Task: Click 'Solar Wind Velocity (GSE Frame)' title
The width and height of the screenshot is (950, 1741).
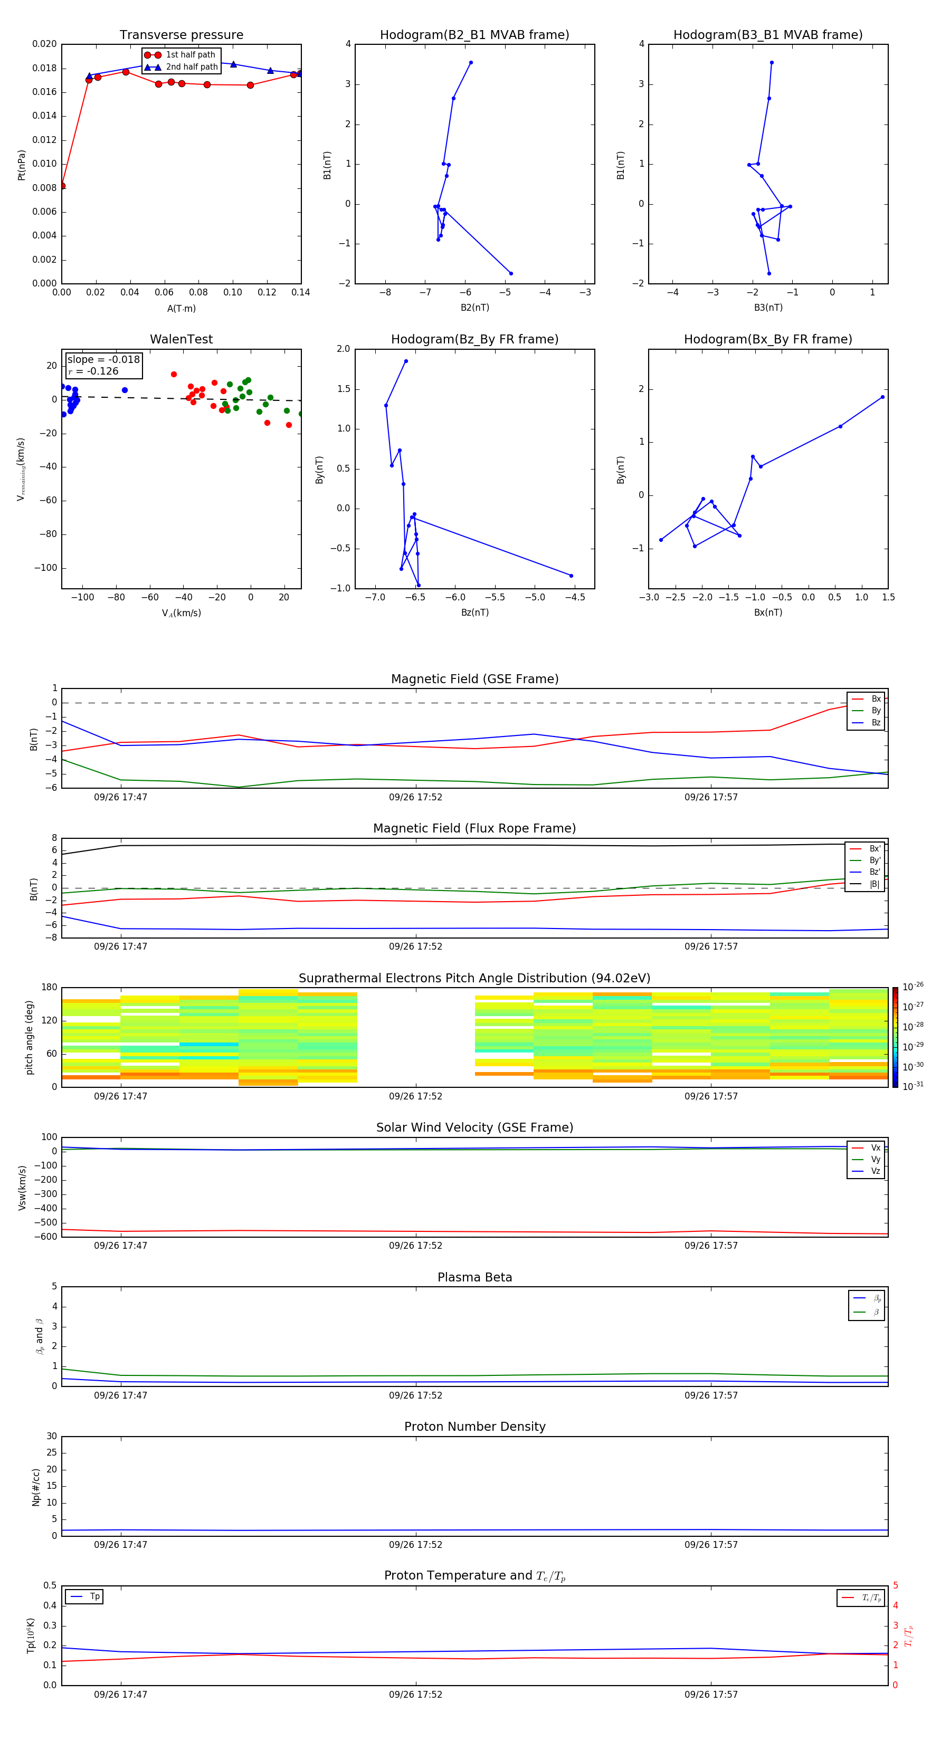Action: tap(474, 1127)
